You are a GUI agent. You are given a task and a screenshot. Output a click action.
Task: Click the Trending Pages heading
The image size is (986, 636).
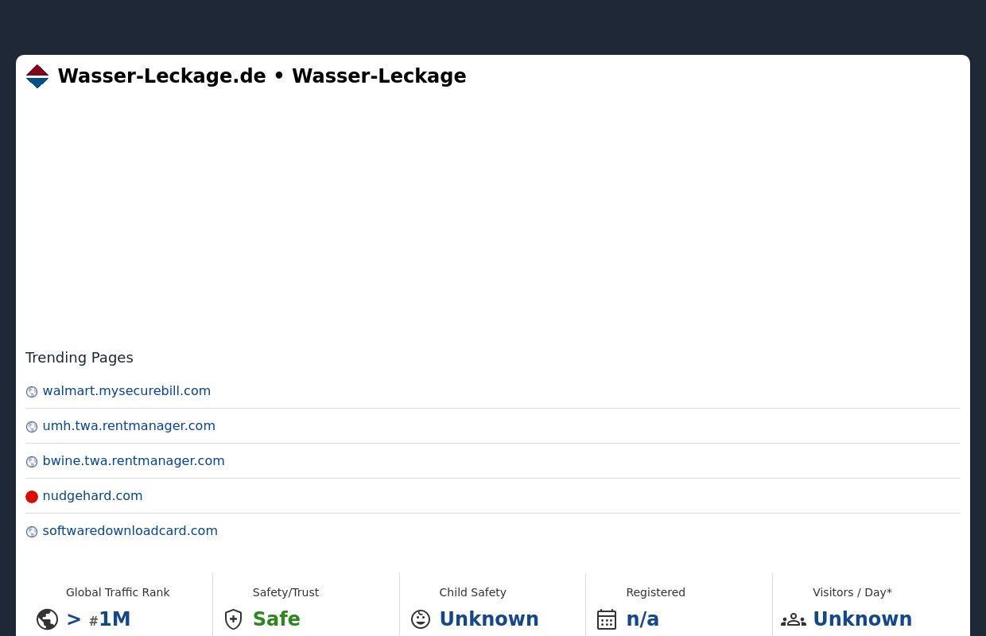(79, 357)
